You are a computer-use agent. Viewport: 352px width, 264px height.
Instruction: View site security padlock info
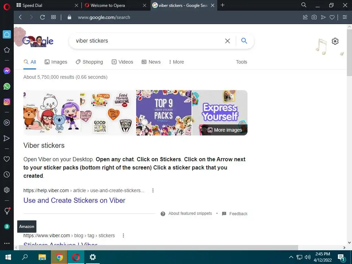pyautogui.click(x=69, y=17)
